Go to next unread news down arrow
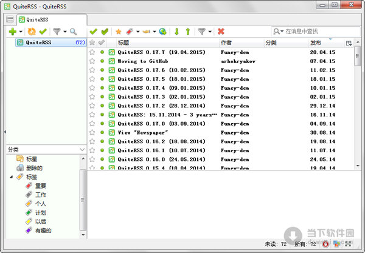365x253 pixels. point(176,32)
